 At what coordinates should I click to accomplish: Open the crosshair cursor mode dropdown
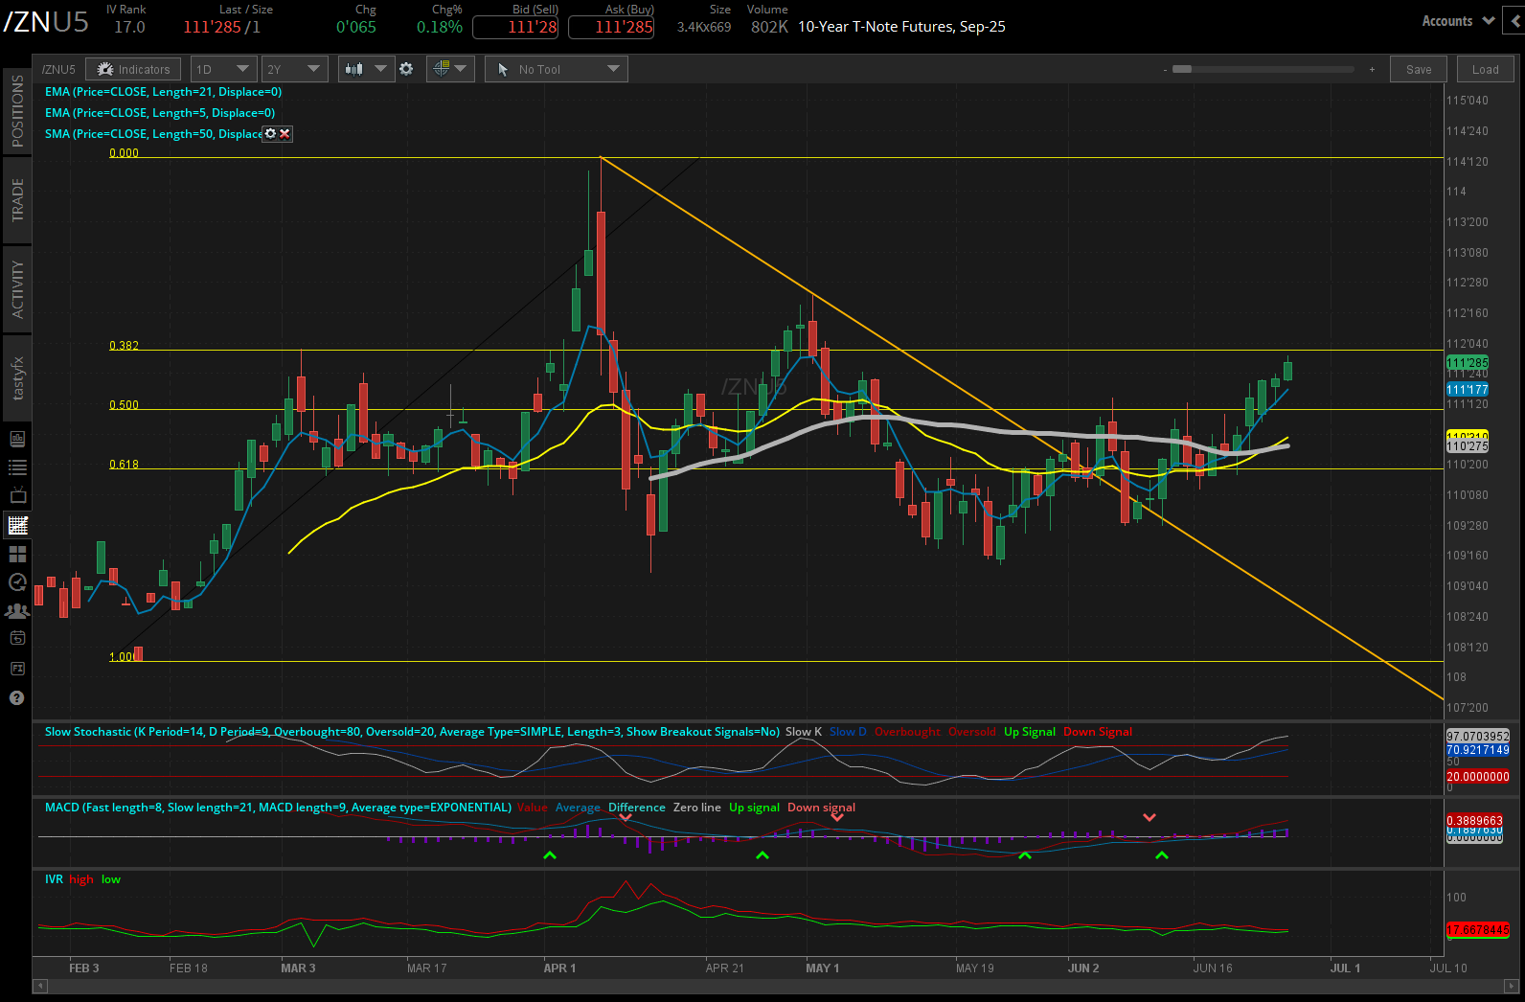450,69
